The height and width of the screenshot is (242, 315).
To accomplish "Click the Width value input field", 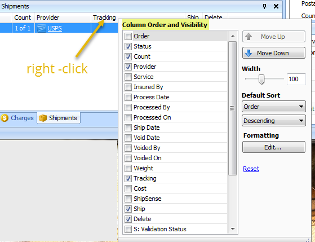I will (296, 79).
